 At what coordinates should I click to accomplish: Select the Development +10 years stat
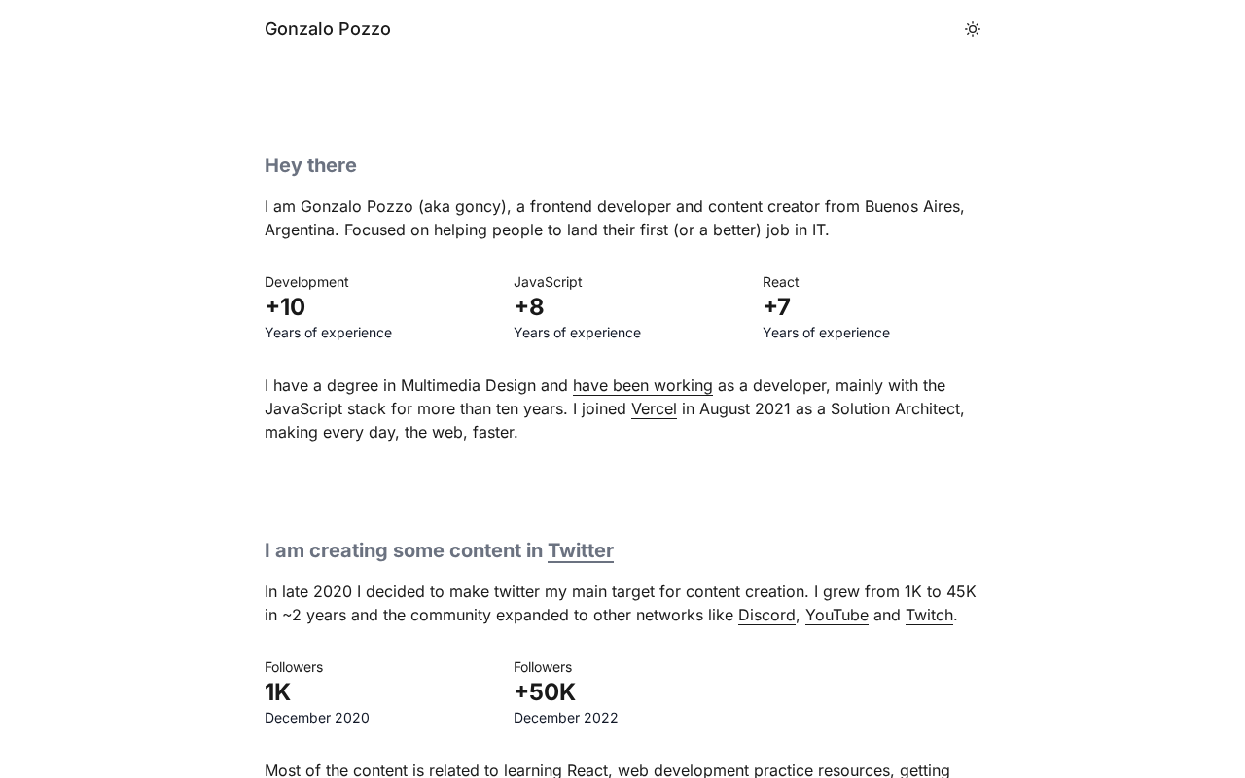285,307
